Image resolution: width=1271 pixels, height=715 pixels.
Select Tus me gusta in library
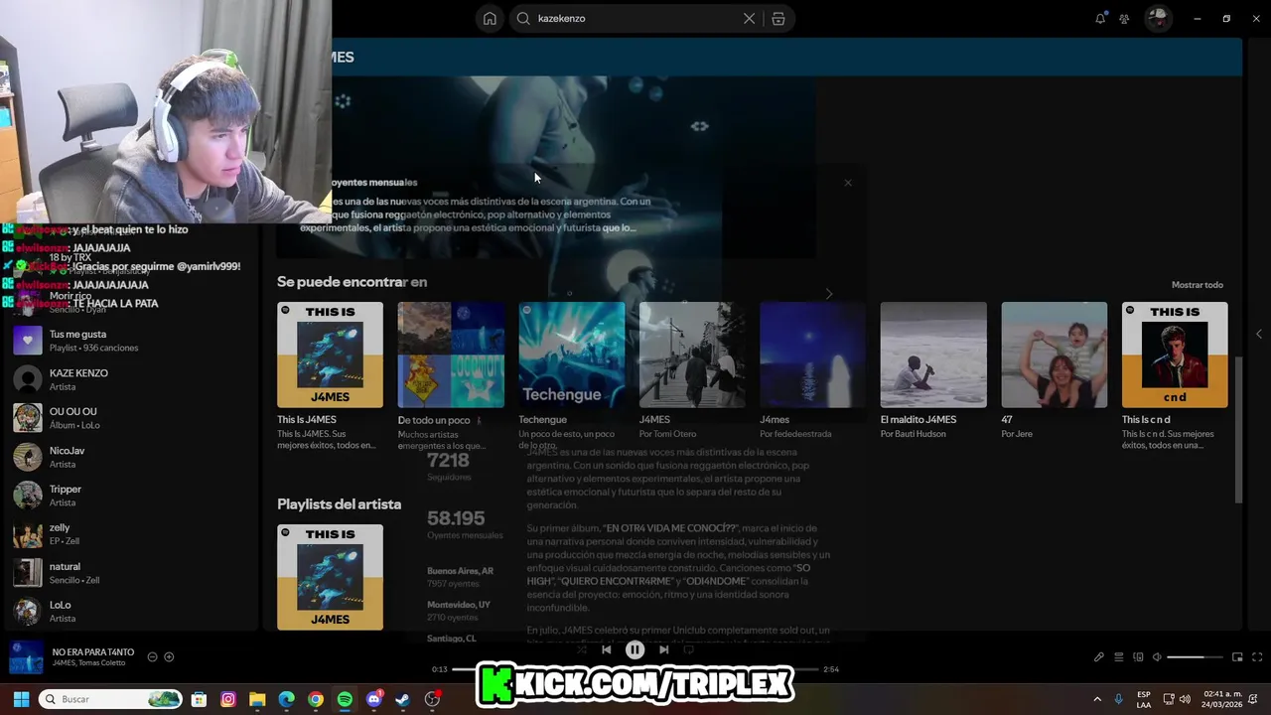point(129,341)
